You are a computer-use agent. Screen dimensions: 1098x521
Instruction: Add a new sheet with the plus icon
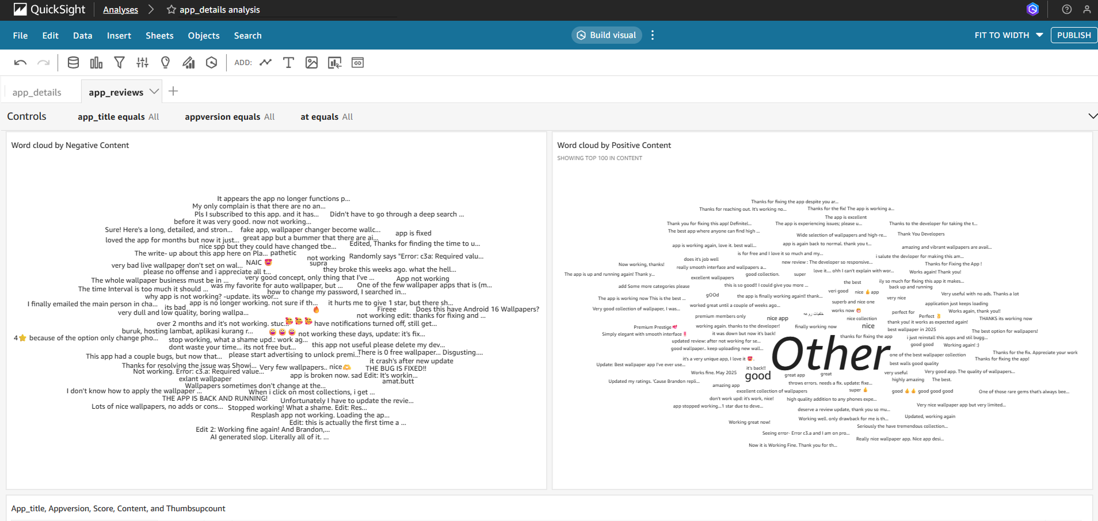173,92
